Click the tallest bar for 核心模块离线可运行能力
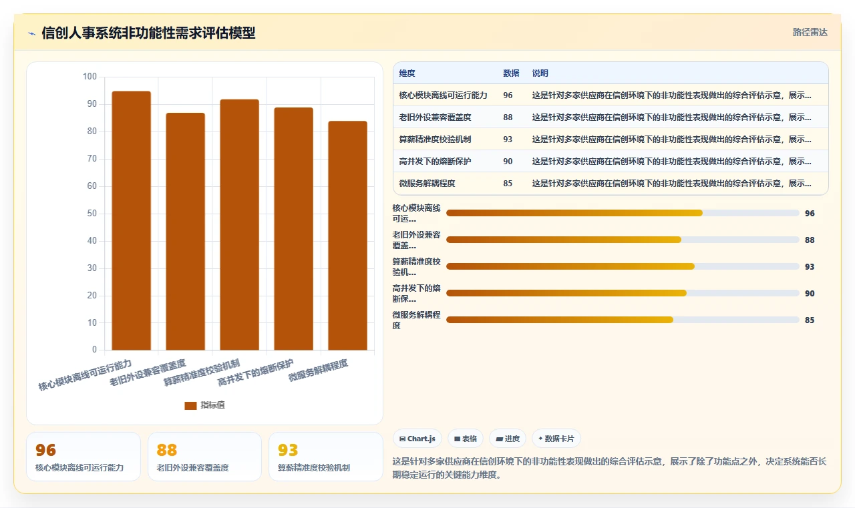The width and height of the screenshot is (855, 508). pyautogui.click(x=132, y=220)
